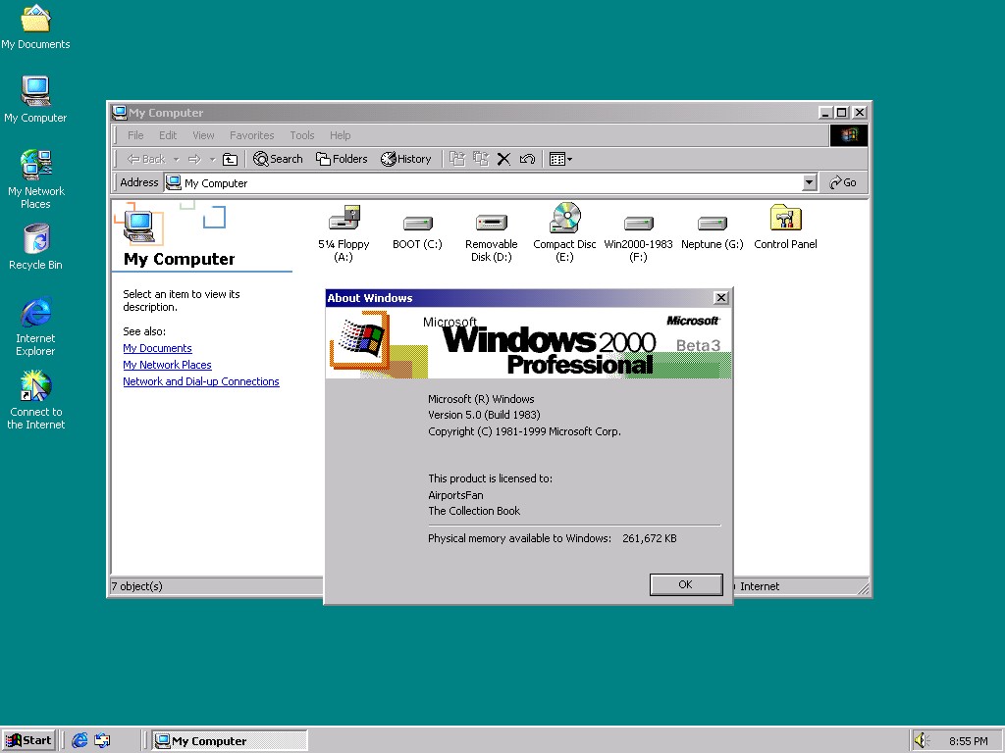Select Connect to the Internet desktop shortcut

[36, 400]
